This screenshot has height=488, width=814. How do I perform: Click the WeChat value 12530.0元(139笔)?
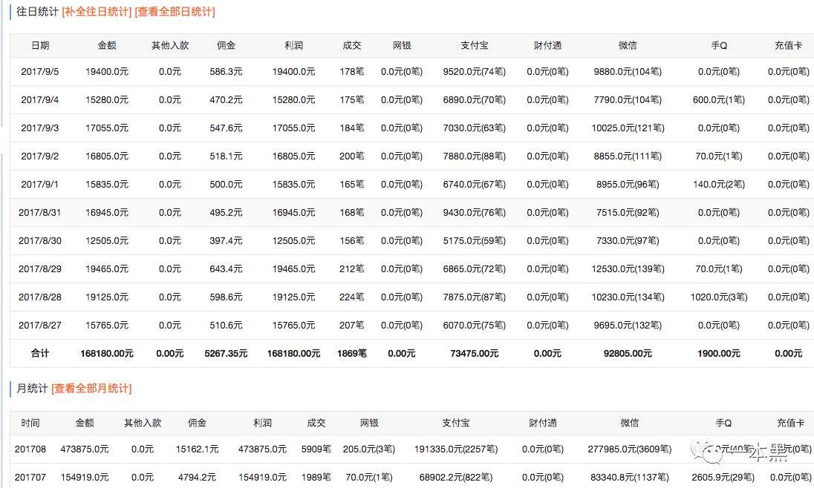(628, 268)
